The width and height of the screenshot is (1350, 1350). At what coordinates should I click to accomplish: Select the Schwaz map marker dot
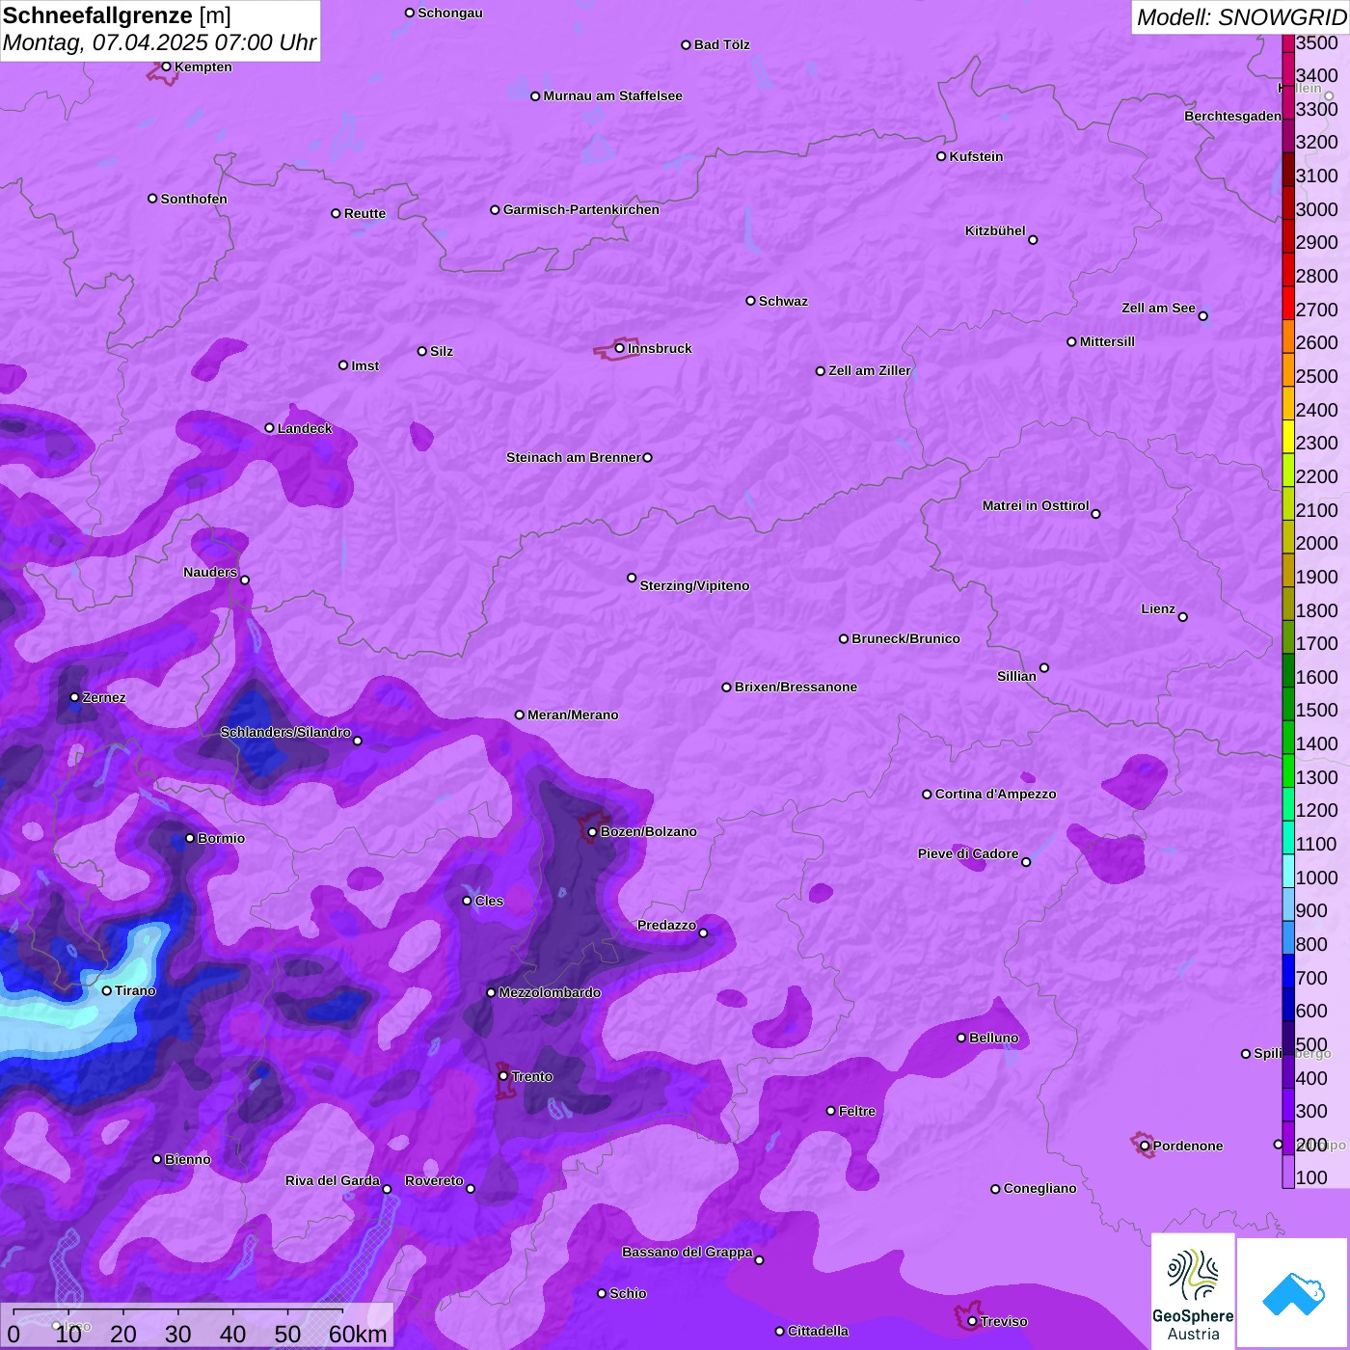click(x=751, y=301)
